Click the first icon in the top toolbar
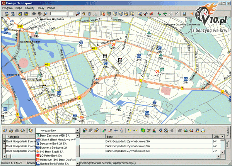Image resolution: width=232 pixels, height=166 pixels. click(x=6, y=14)
